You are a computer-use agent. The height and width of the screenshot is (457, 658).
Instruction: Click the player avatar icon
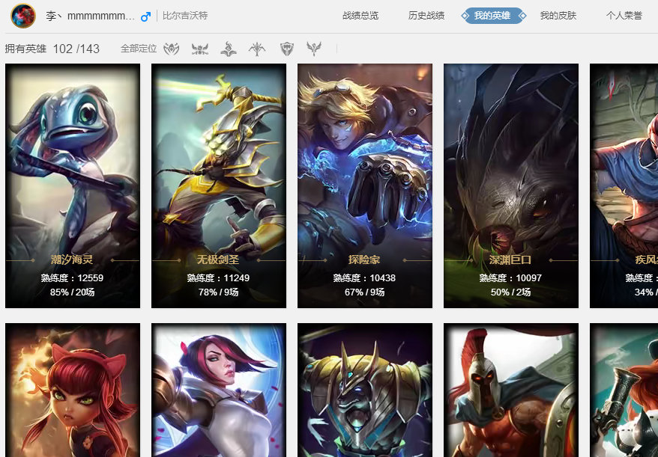(23, 16)
